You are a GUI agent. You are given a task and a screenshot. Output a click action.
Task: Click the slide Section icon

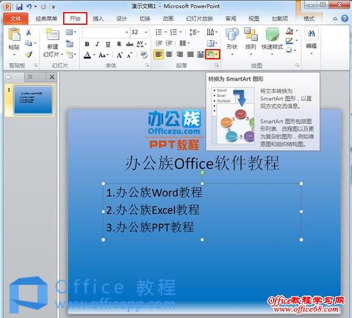(x=70, y=55)
